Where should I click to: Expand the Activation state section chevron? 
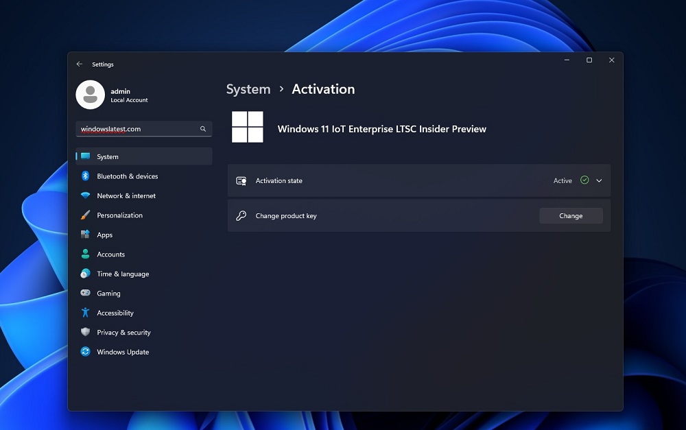click(x=598, y=180)
